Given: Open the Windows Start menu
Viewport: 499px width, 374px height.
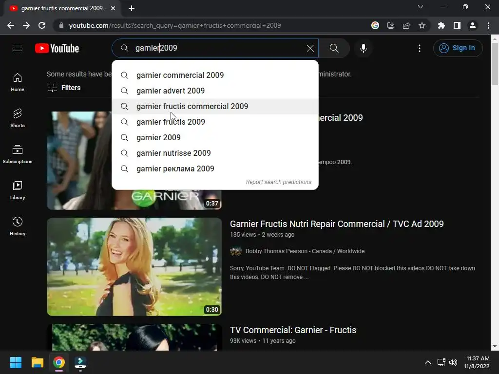Looking at the screenshot, I should pos(16,362).
